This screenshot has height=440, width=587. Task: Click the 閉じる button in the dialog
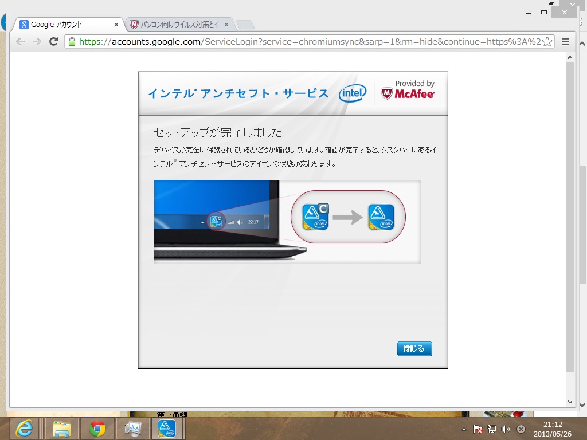414,349
